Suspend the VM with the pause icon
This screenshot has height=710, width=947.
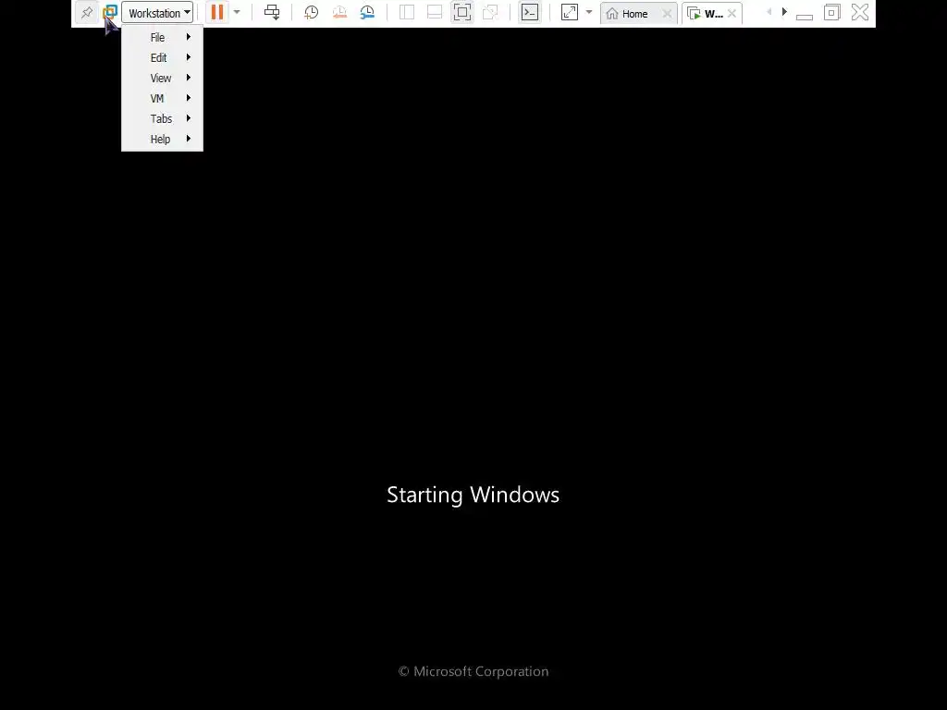pyautogui.click(x=216, y=12)
